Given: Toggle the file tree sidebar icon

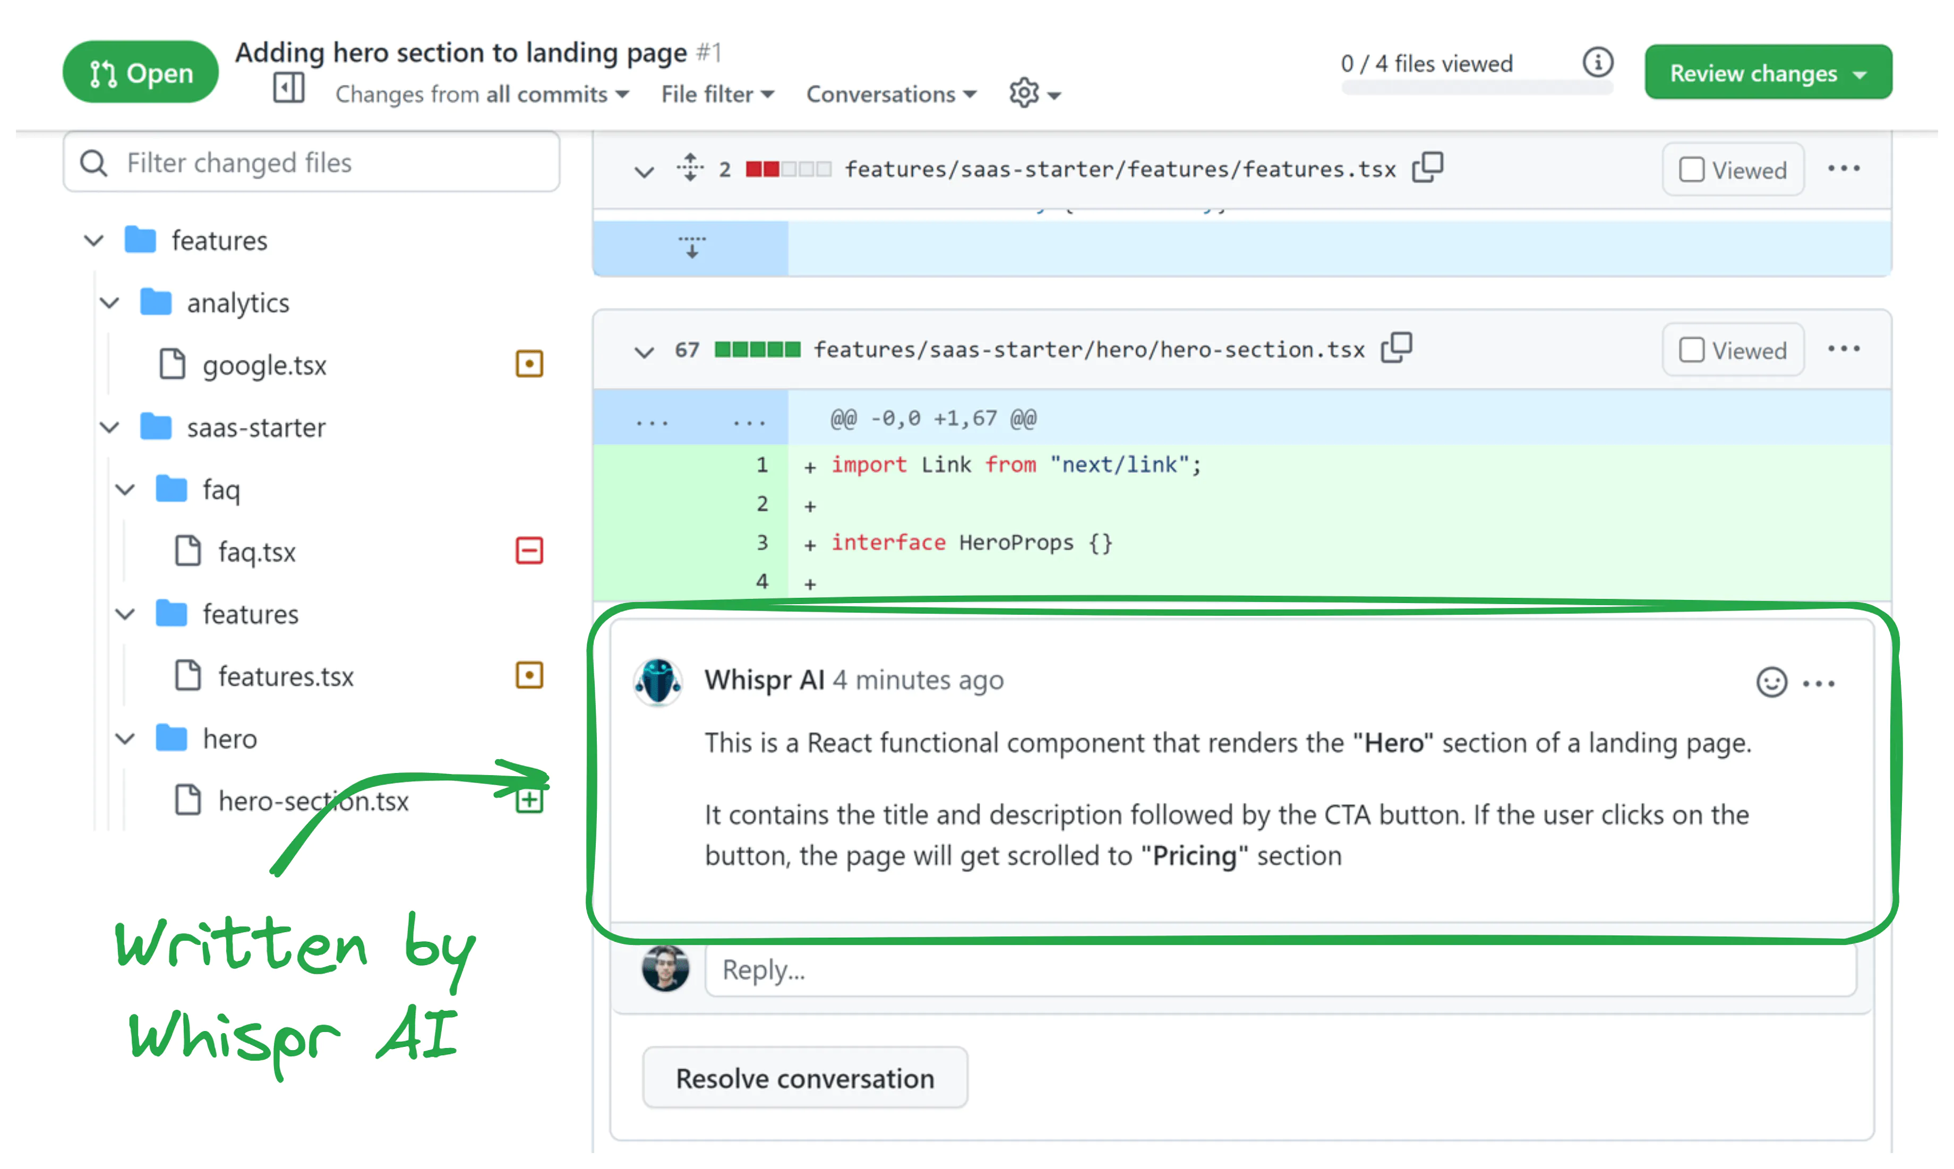Looking at the screenshot, I should (x=288, y=88).
